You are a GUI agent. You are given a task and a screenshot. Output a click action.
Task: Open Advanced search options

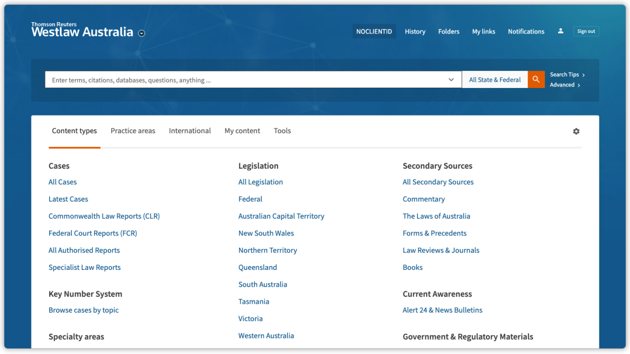coord(563,85)
